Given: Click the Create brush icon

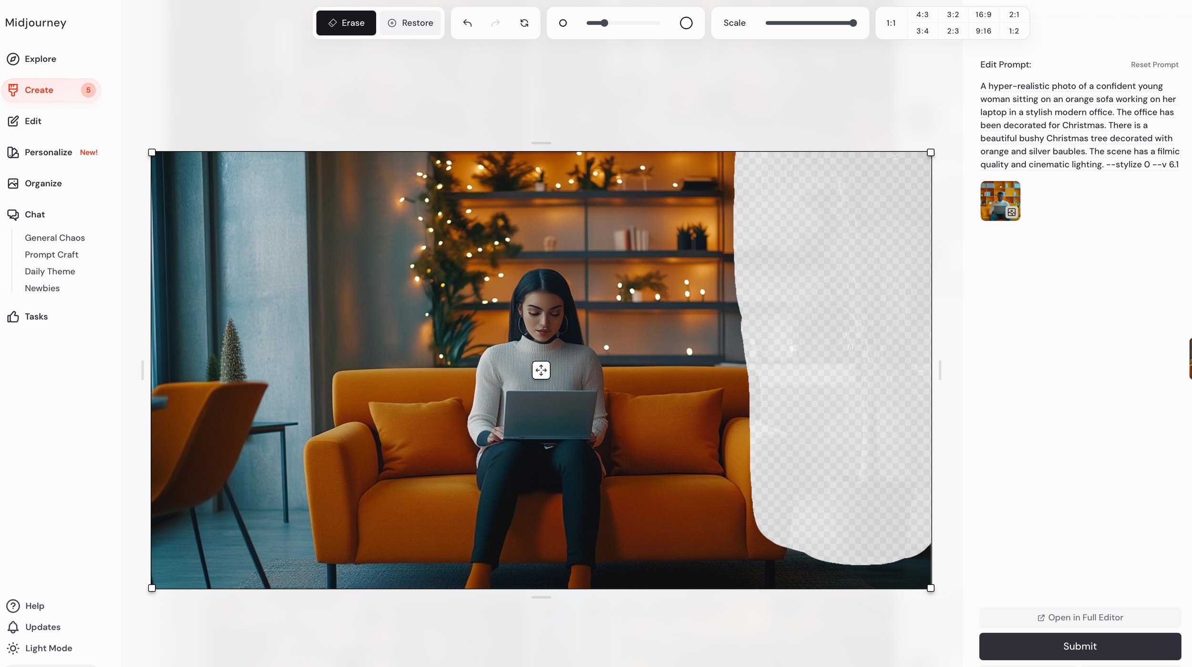Looking at the screenshot, I should (x=13, y=90).
